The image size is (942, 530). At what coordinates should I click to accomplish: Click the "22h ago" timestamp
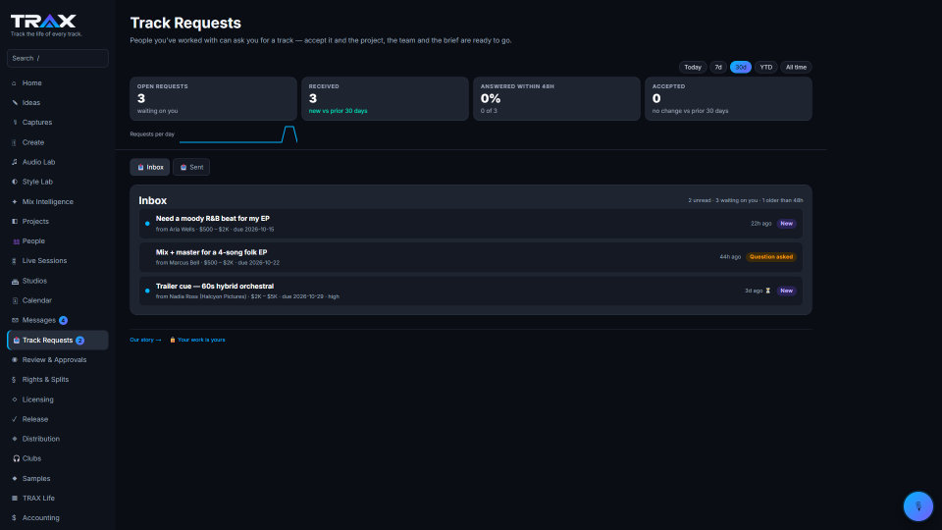tap(760, 224)
